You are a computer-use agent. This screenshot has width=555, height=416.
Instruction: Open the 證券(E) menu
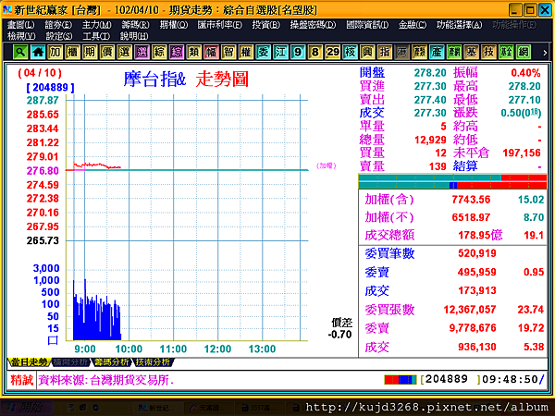58,25
